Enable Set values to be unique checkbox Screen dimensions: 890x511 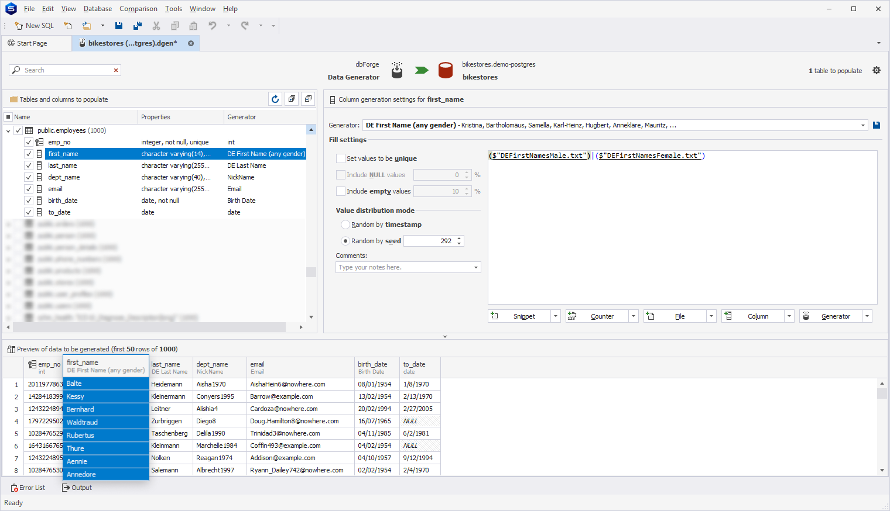point(340,158)
